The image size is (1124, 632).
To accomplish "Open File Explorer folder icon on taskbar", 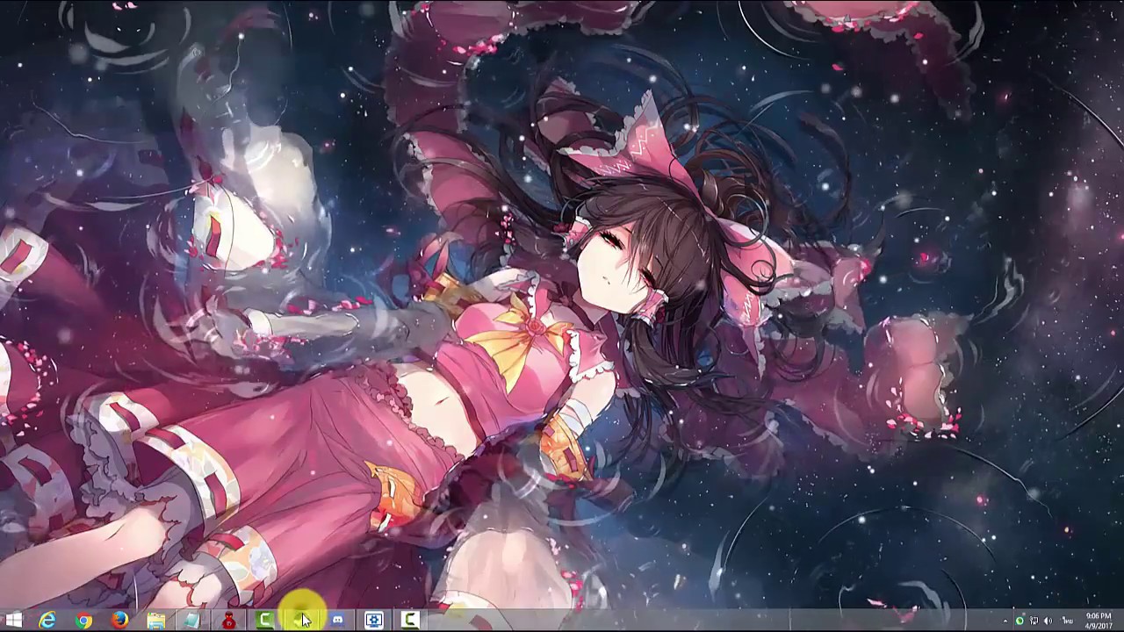I will (156, 621).
